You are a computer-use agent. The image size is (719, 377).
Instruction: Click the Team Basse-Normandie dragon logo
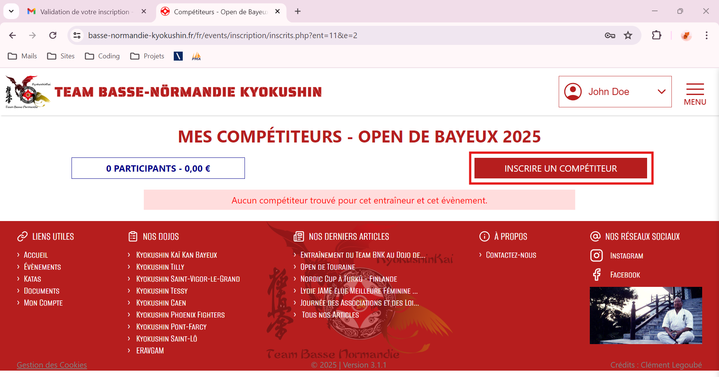click(x=27, y=92)
